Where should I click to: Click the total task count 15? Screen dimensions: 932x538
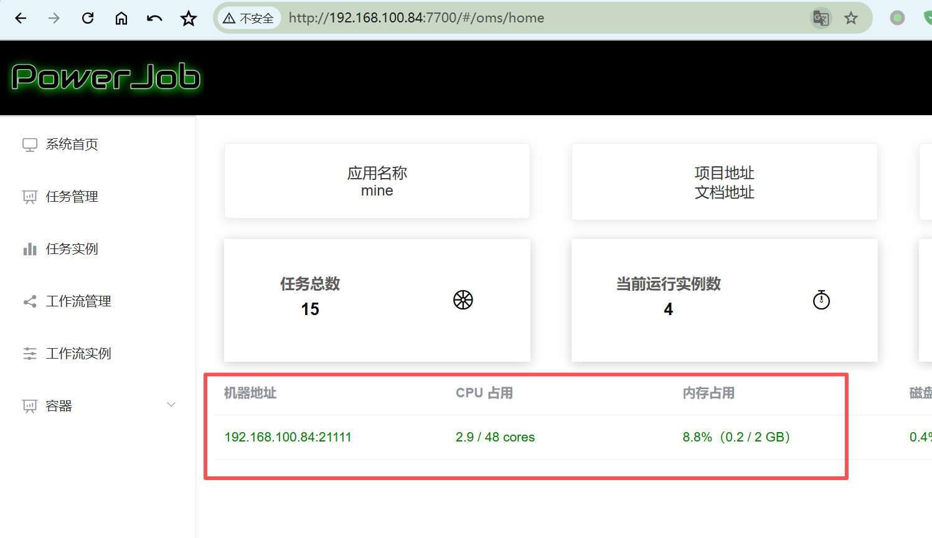pos(310,309)
